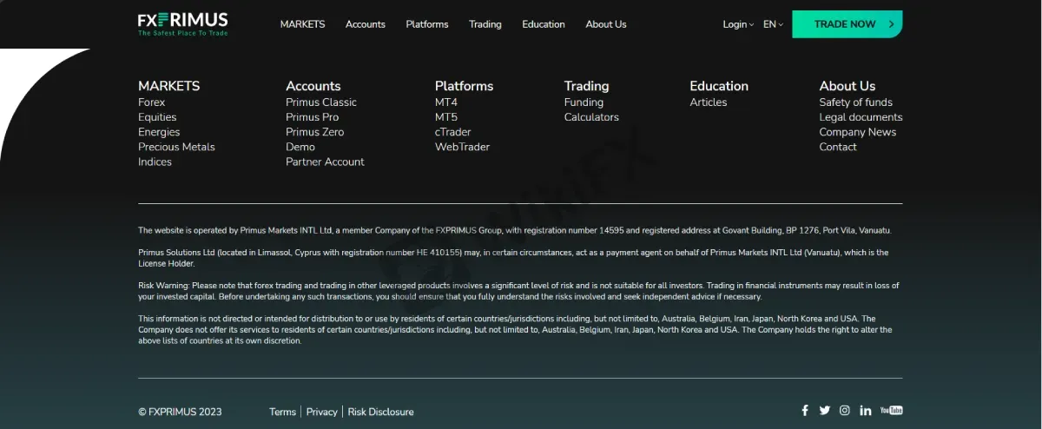Open the Trading menu in top navigation

coord(485,24)
